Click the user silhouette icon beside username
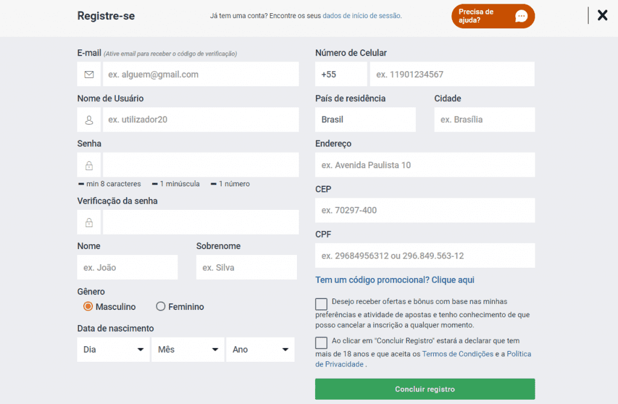The image size is (618, 404). click(x=89, y=120)
